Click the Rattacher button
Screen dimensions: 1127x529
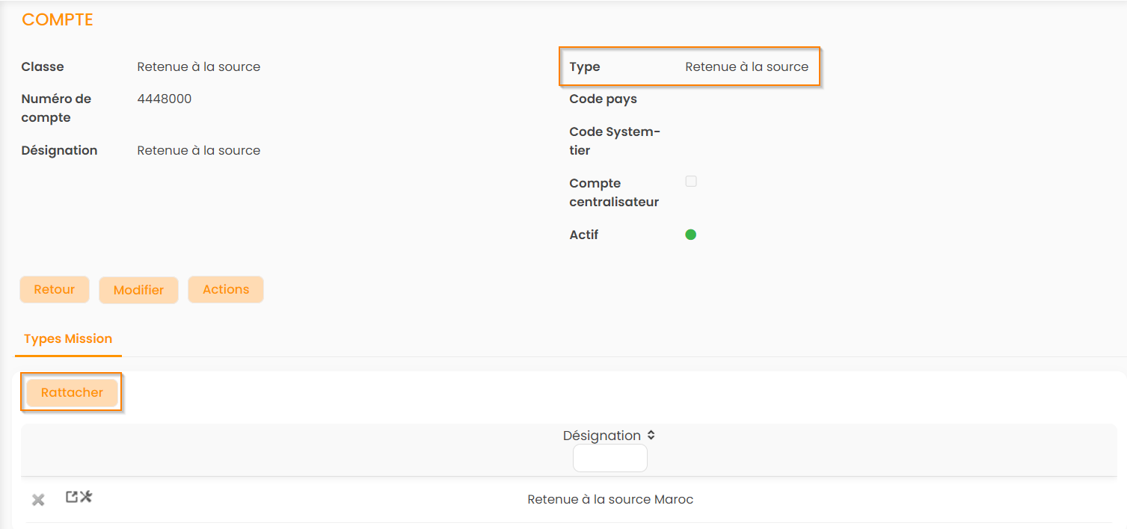(x=72, y=393)
